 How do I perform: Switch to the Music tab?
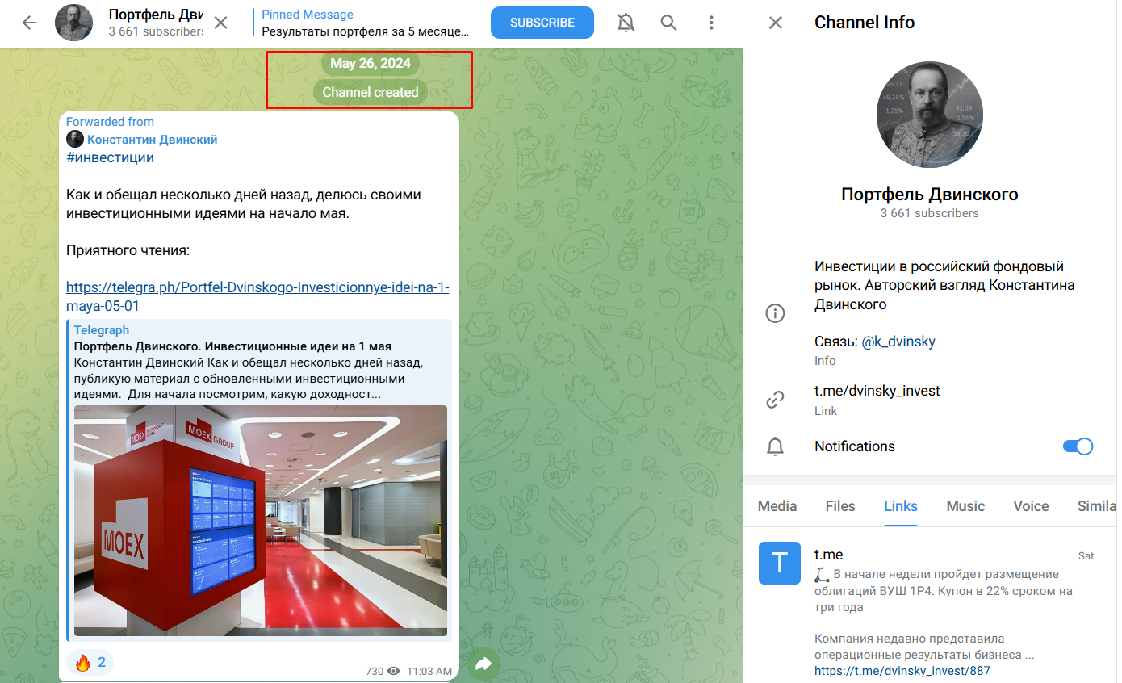pos(965,506)
